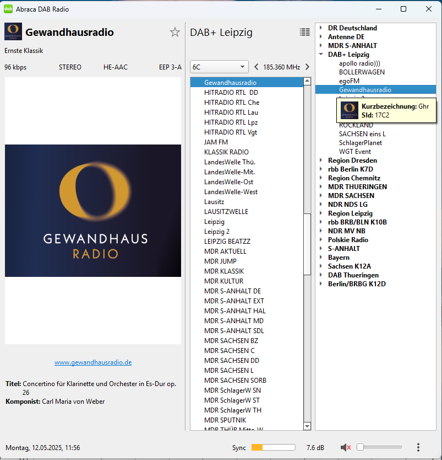This screenshot has height=460, width=442.
Task: Expand the Polskie Radio ensemble
Action: coord(321,240)
